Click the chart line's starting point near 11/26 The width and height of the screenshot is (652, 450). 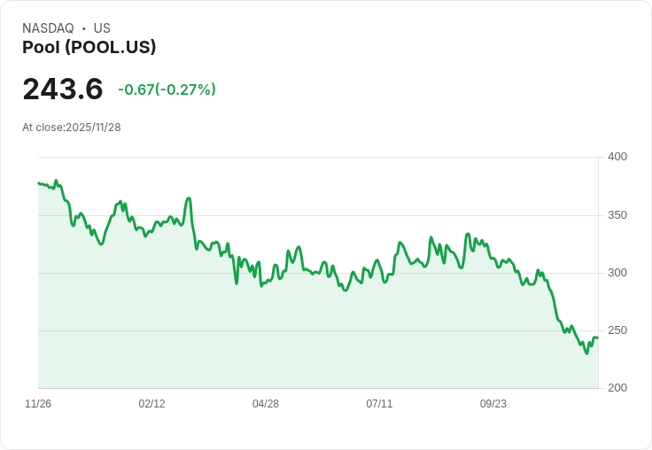[x=39, y=183]
